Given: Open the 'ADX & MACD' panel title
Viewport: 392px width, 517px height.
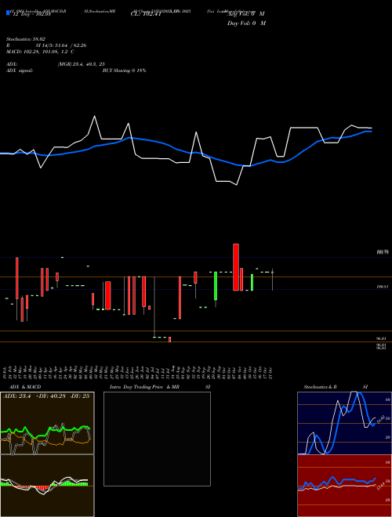Looking at the screenshot, I should pyautogui.click(x=25, y=387).
